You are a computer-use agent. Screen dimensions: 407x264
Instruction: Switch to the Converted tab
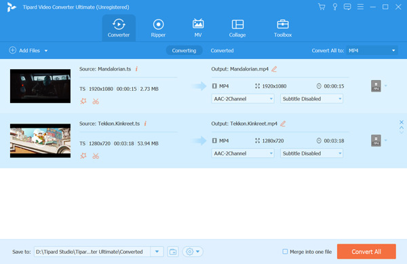pyautogui.click(x=222, y=51)
